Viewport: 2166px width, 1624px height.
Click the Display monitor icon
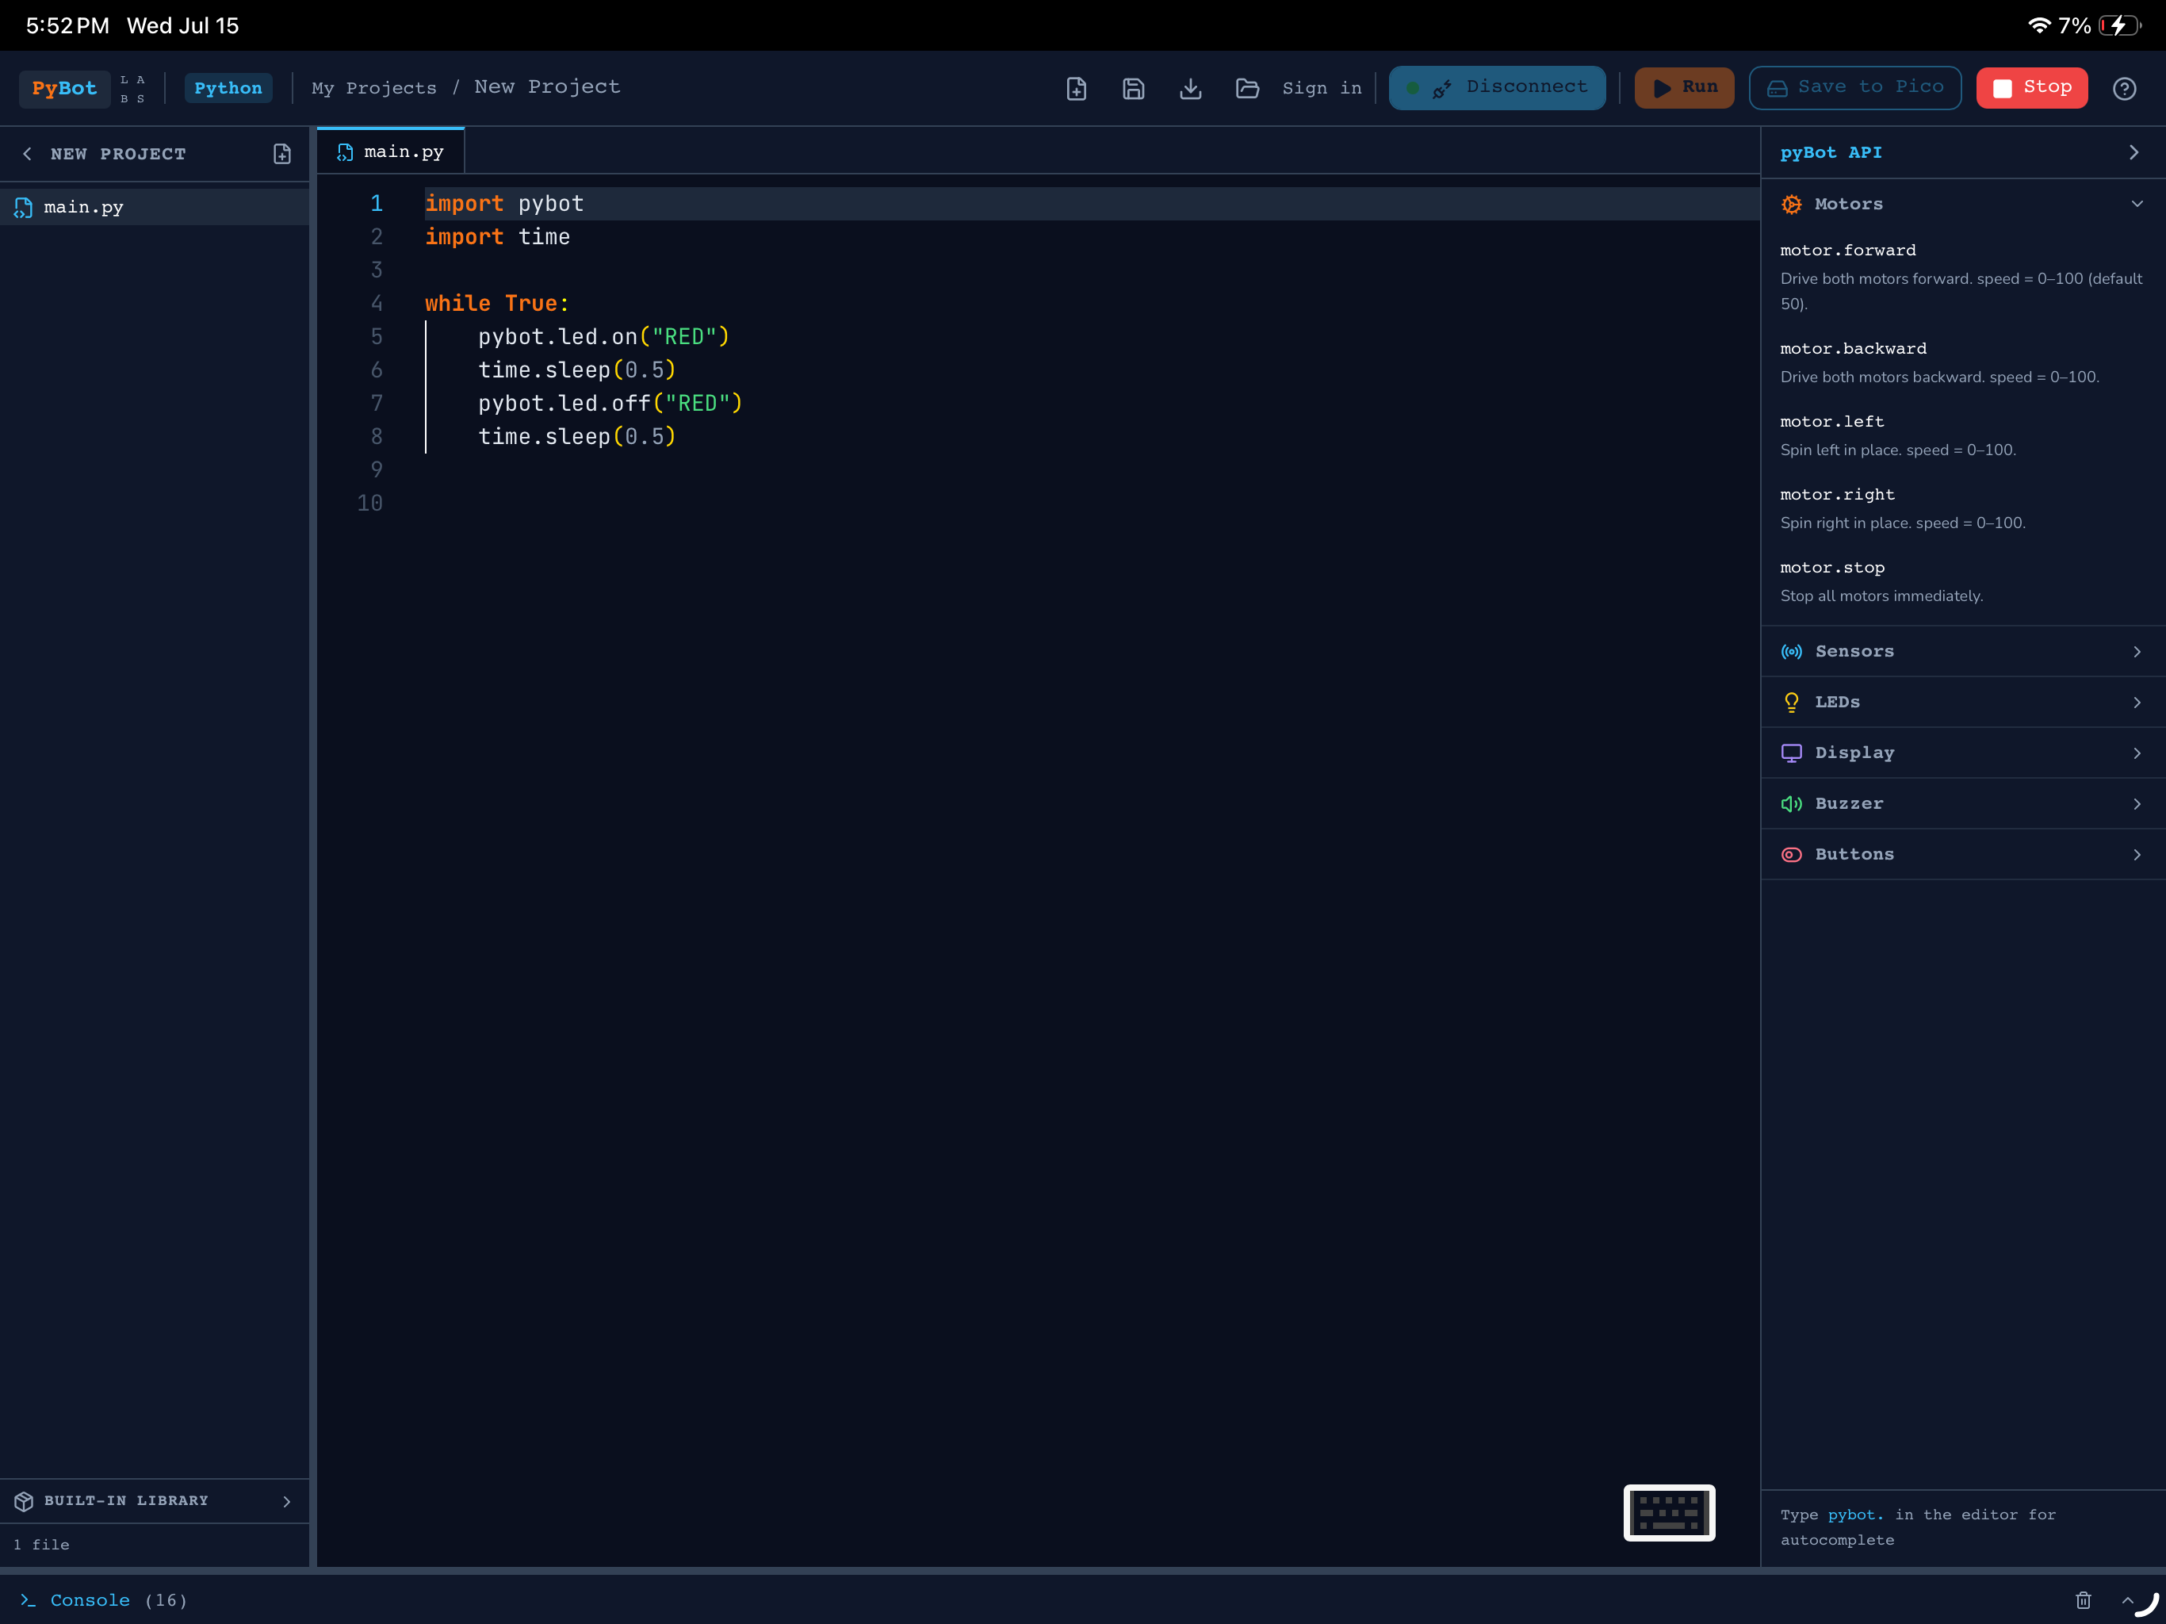[x=1791, y=753]
